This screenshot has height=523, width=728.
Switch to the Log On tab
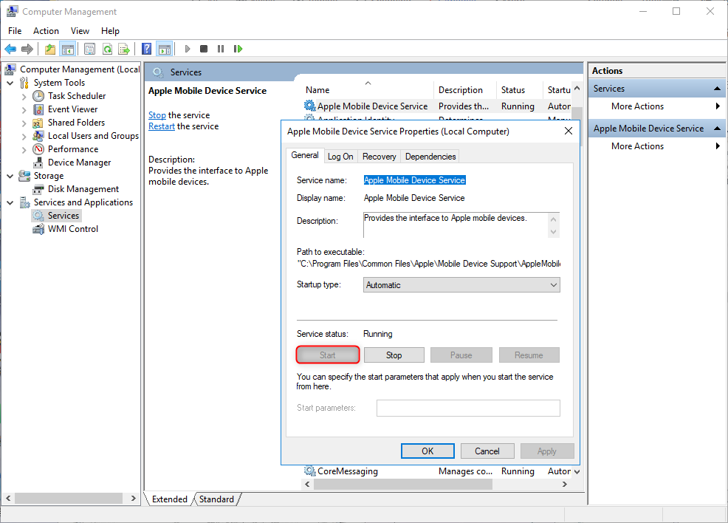pos(340,157)
